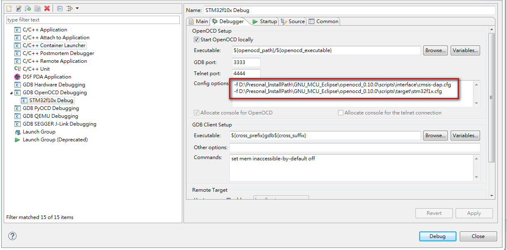507x250 pixels.
Task: Select the GDB QEMU Debugging icon
Action: click(x=17, y=116)
